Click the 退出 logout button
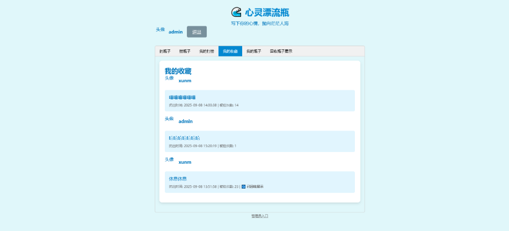 [197, 32]
